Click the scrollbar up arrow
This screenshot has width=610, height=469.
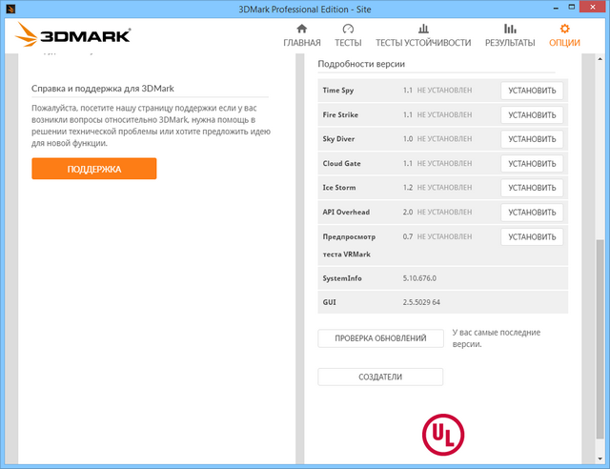tap(600, 59)
